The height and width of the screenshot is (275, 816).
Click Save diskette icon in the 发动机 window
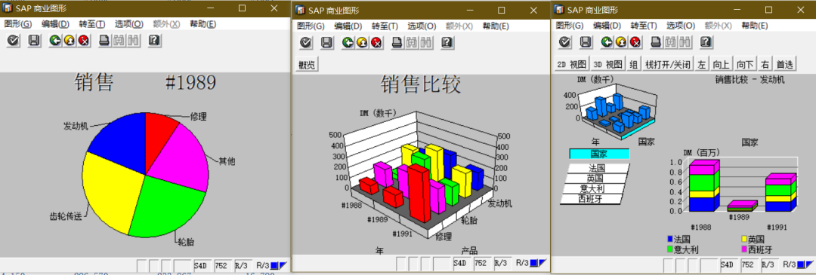[x=586, y=42]
